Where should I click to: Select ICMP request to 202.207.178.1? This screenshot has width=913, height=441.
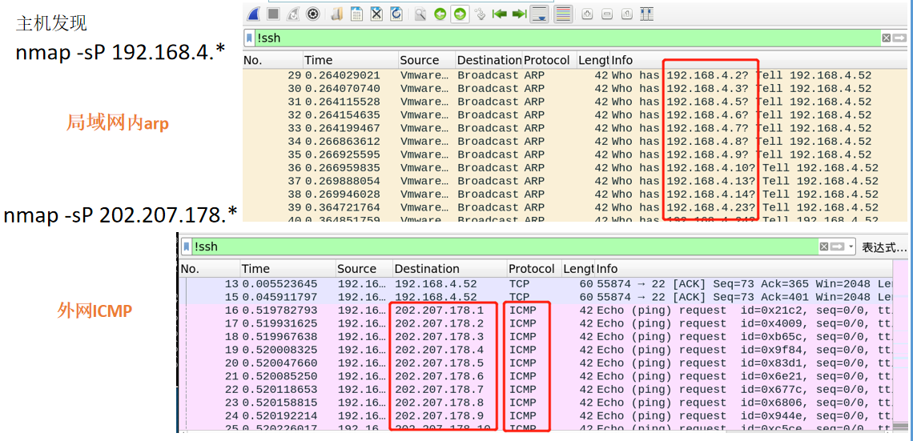[x=536, y=310]
